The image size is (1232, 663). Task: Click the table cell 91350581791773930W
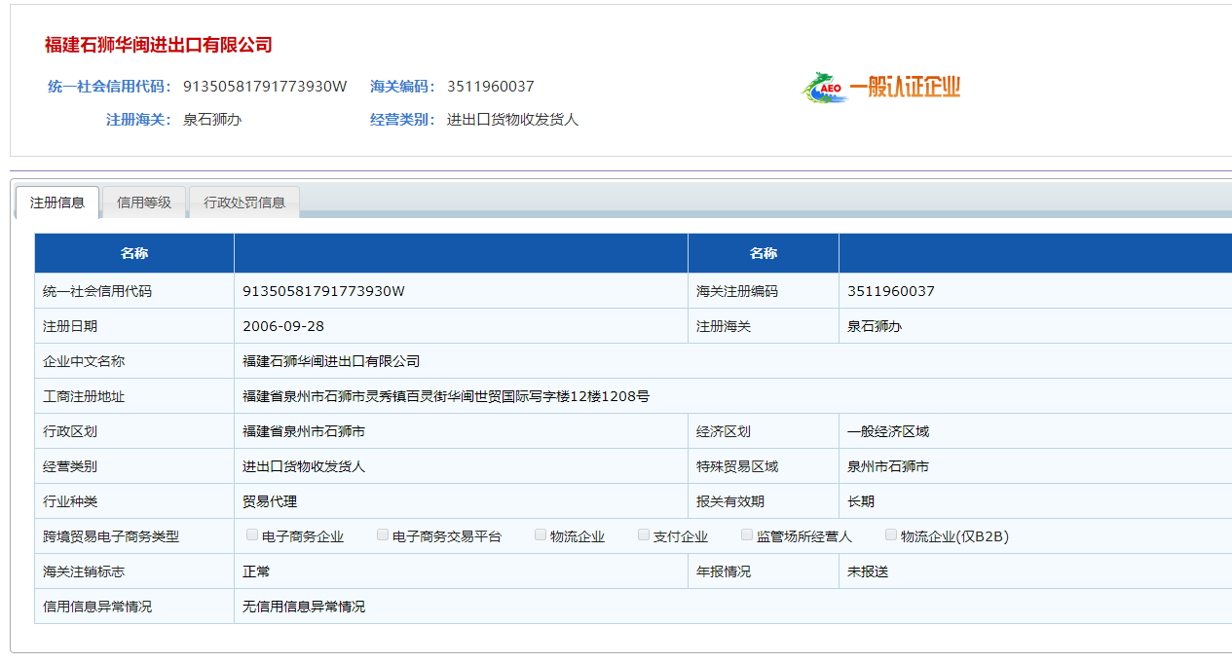coord(323,291)
